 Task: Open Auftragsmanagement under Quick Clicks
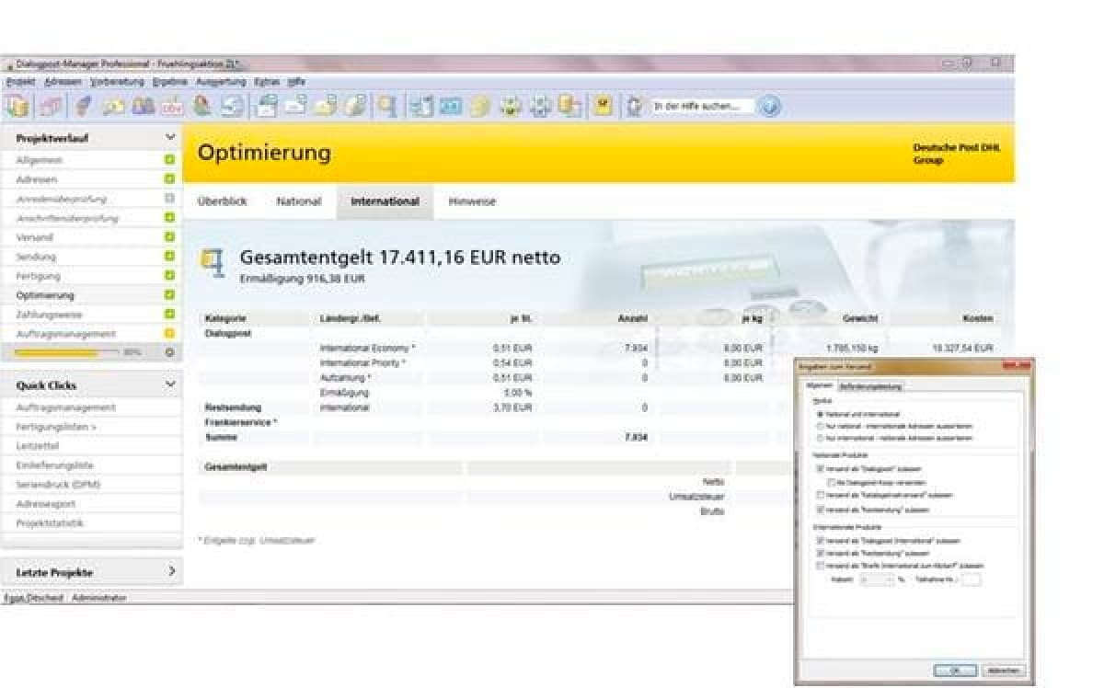click(65, 407)
